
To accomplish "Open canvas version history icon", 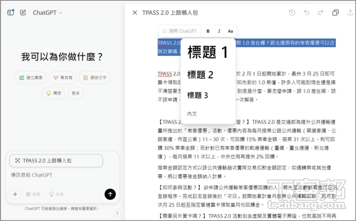I will click(x=292, y=12).
